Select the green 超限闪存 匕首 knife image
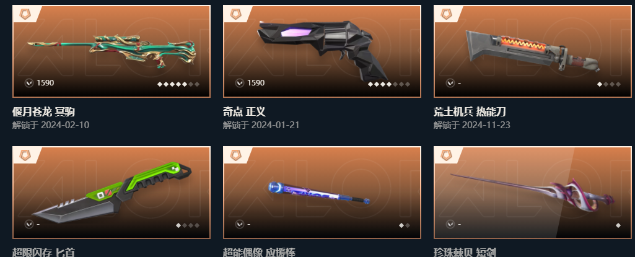Image resolution: width=635 pixels, height=257 pixels. click(112, 192)
